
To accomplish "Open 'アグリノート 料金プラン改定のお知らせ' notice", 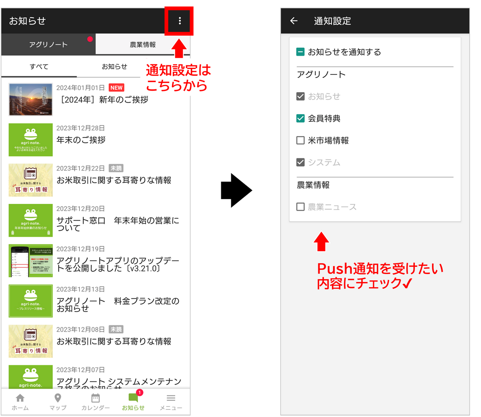I will tap(118, 305).
